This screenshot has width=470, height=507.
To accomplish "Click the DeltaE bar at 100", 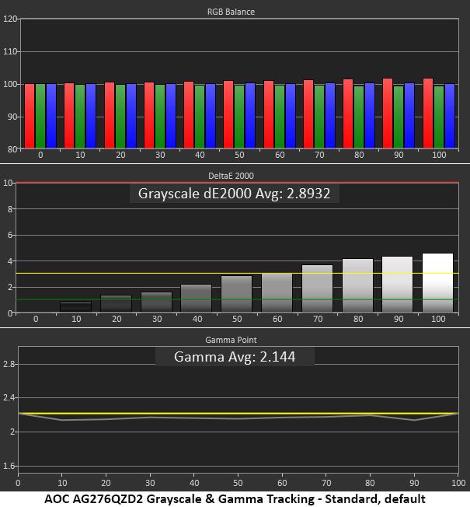I will [437, 282].
